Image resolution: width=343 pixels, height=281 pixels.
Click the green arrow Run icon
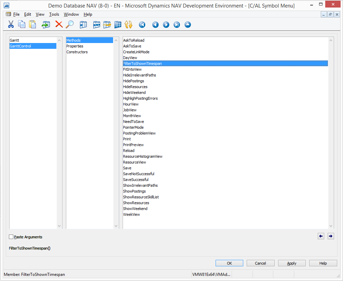pos(46,25)
